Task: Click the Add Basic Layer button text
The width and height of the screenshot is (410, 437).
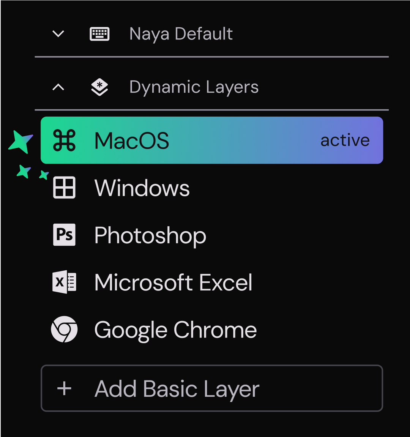Action: coord(177,389)
